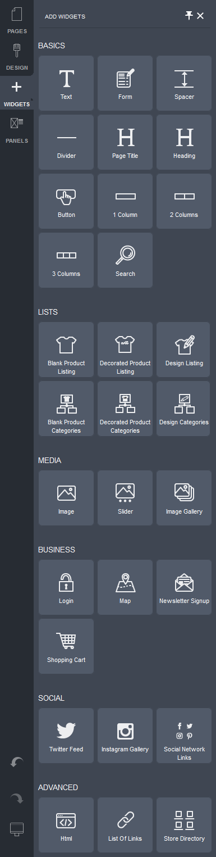Screen dimensions: 216x857
Task: Insert the Twitter Feed widget
Action: pos(66,736)
